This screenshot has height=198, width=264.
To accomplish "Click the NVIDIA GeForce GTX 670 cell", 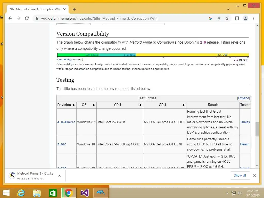I will (165, 144).
